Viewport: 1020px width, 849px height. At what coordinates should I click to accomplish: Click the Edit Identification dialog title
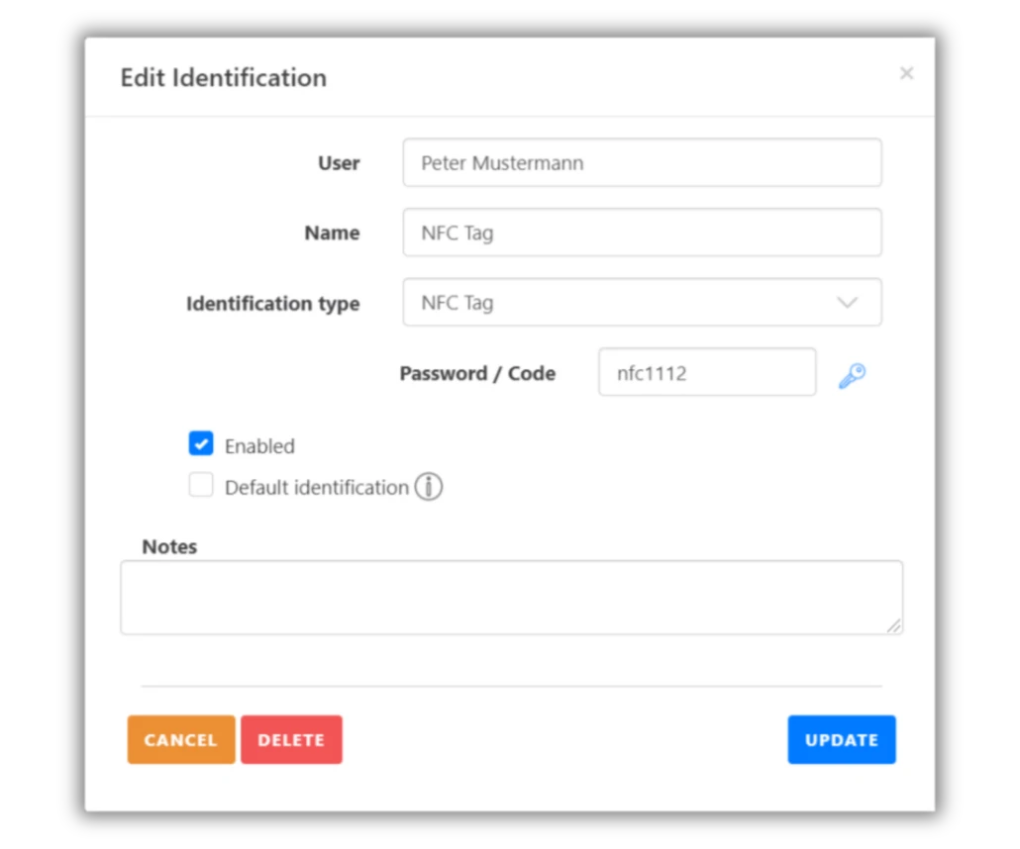pos(223,77)
